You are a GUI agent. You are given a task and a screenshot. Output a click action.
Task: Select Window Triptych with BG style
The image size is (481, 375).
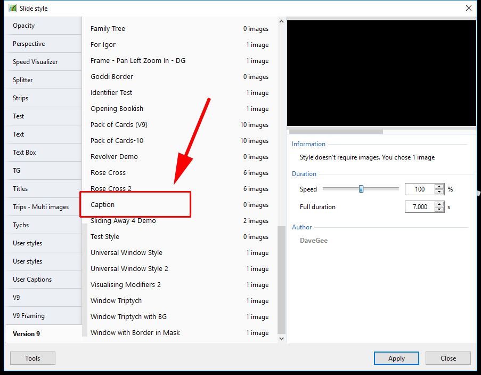coord(180,316)
